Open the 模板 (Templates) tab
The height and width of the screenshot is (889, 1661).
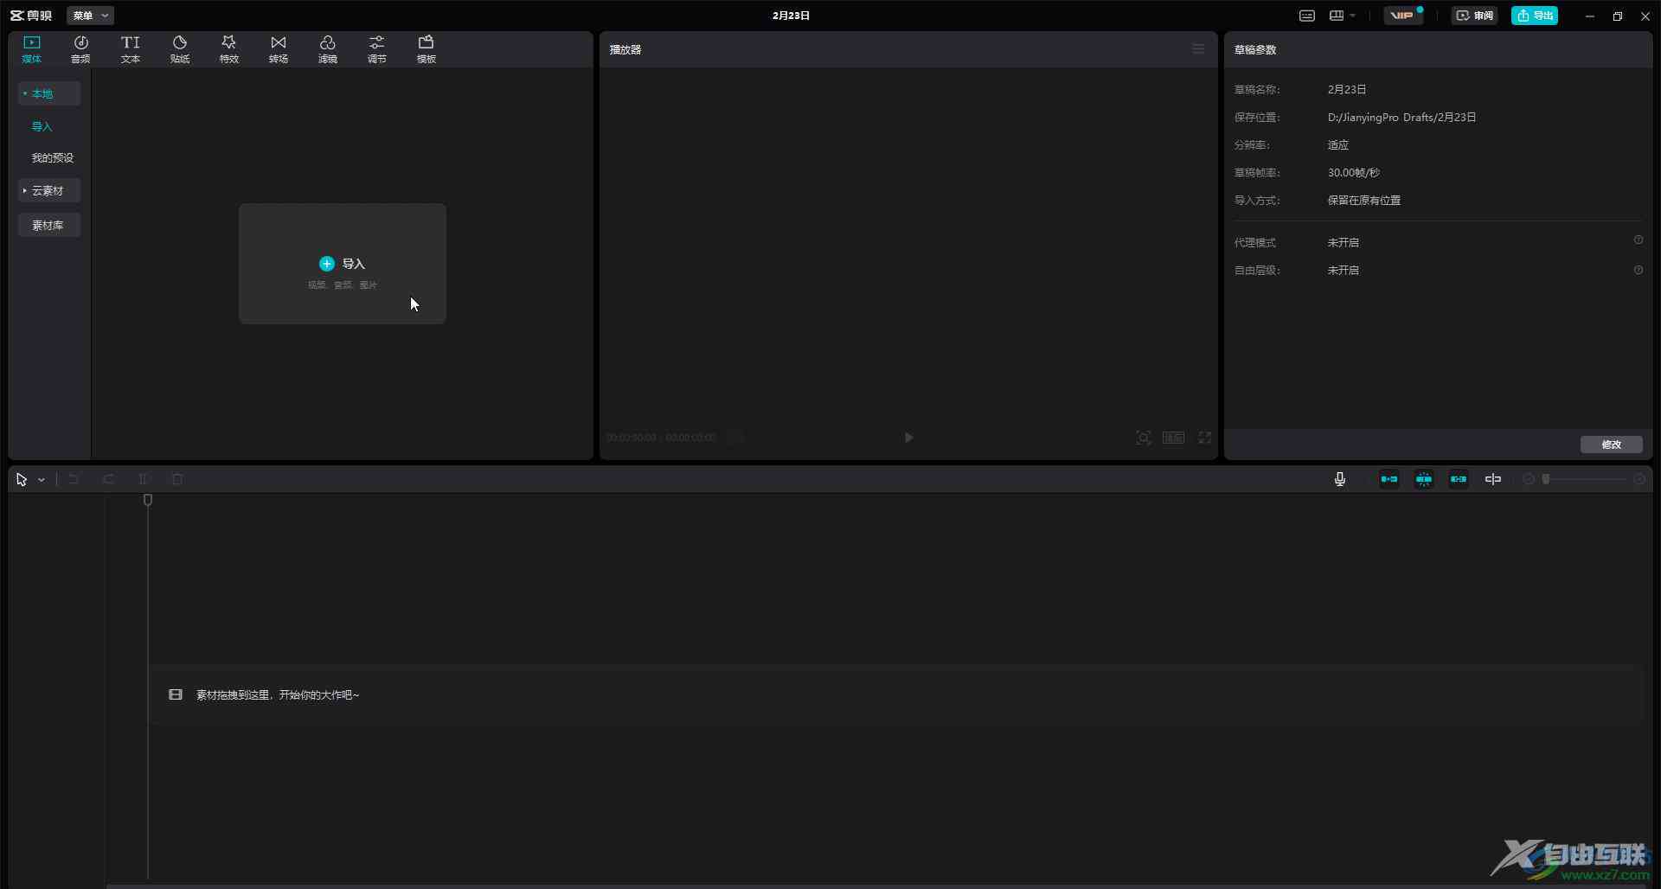tap(426, 49)
